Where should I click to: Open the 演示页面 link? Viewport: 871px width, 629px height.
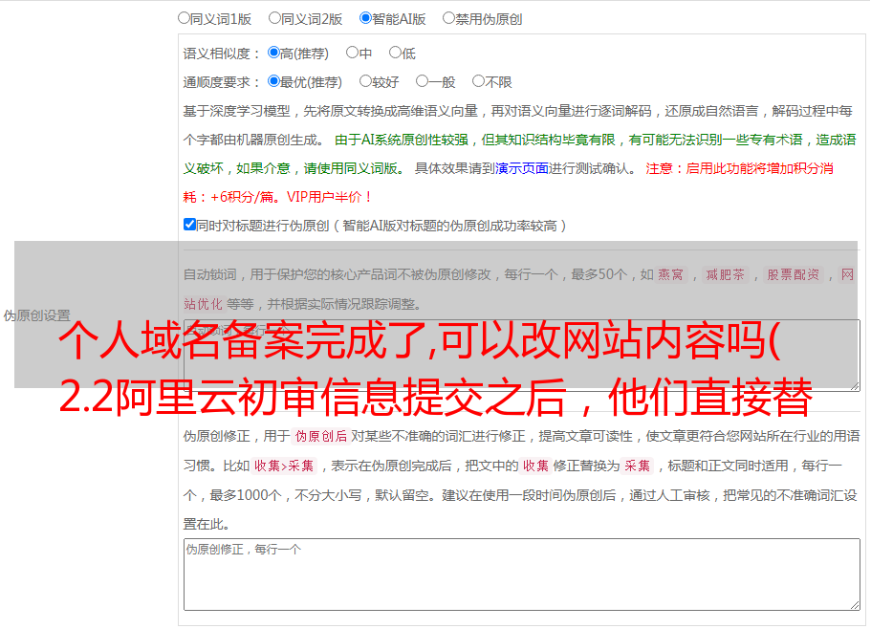coord(522,168)
